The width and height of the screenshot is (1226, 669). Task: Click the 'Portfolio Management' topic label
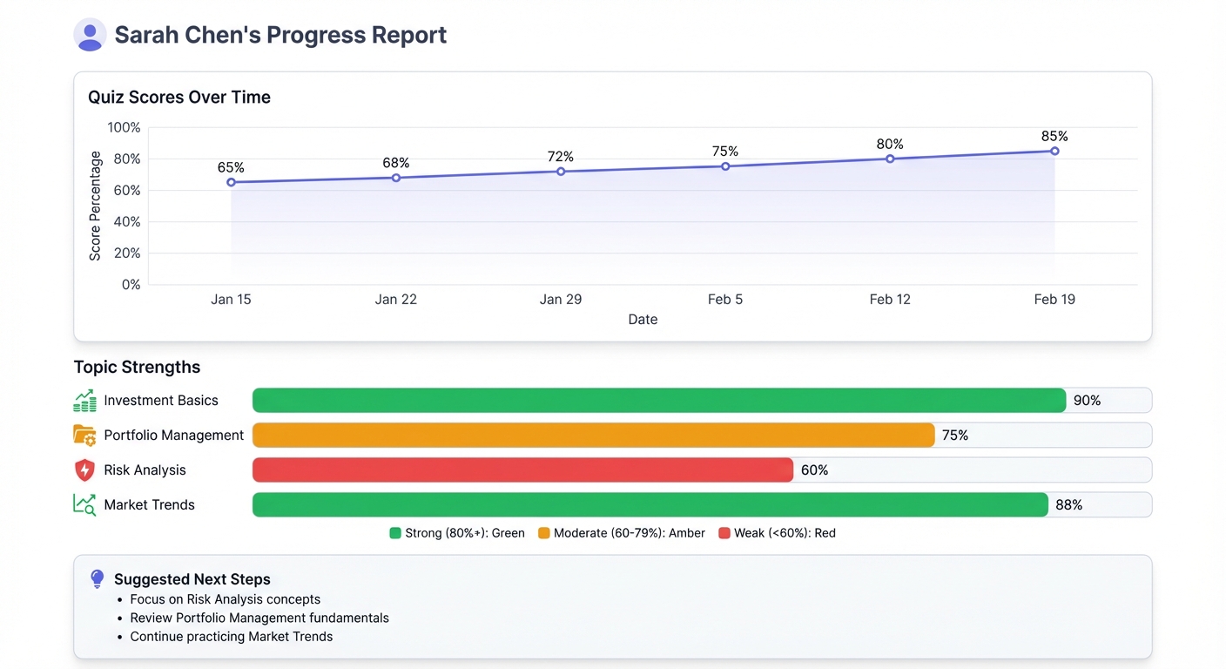pos(174,436)
